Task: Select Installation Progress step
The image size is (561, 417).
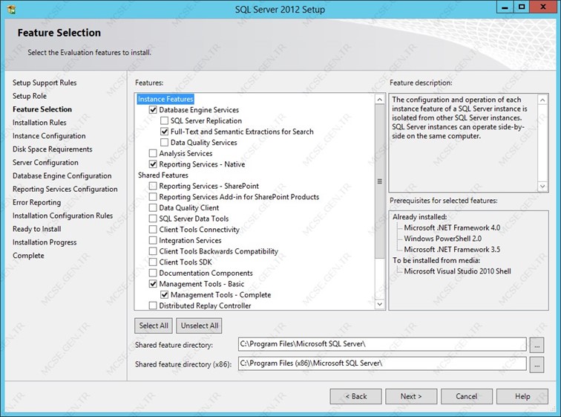Action: [45, 242]
